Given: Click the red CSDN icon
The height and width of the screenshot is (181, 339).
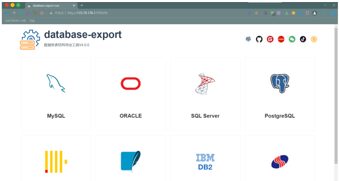Looking at the screenshot, I should pos(281,39).
